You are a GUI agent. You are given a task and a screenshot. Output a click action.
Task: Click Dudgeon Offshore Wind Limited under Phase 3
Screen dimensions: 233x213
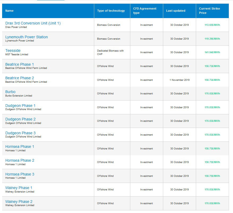point(23,137)
